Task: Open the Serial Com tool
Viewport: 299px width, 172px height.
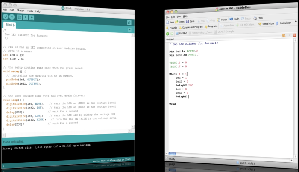Action: tap(266, 24)
